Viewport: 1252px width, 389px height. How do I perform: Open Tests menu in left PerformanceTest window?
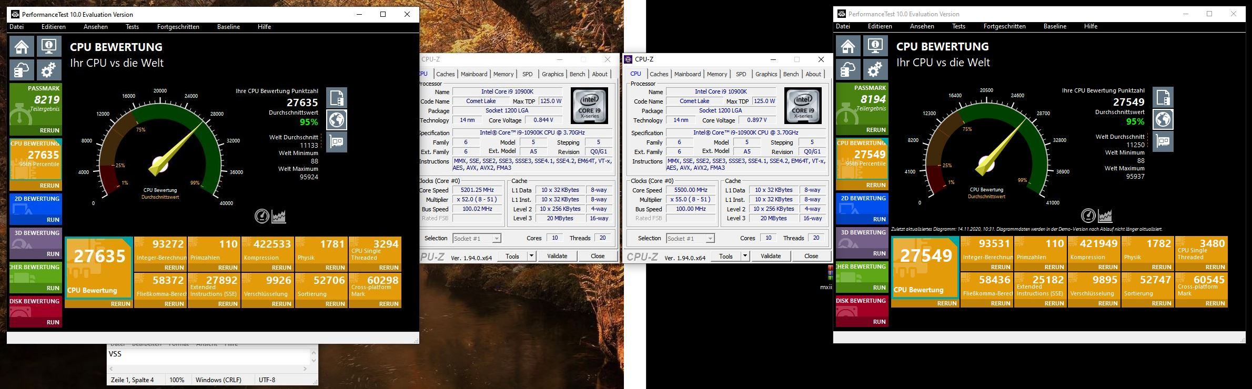(132, 27)
